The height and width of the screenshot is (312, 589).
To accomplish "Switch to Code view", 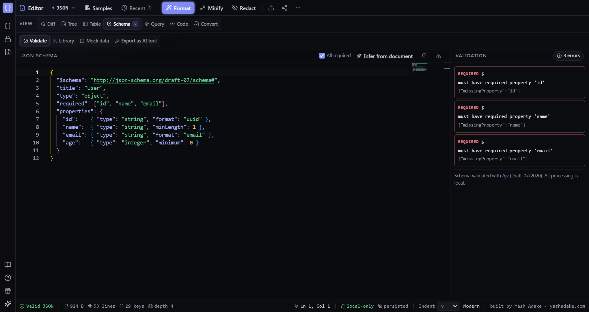I will click(179, 24).
